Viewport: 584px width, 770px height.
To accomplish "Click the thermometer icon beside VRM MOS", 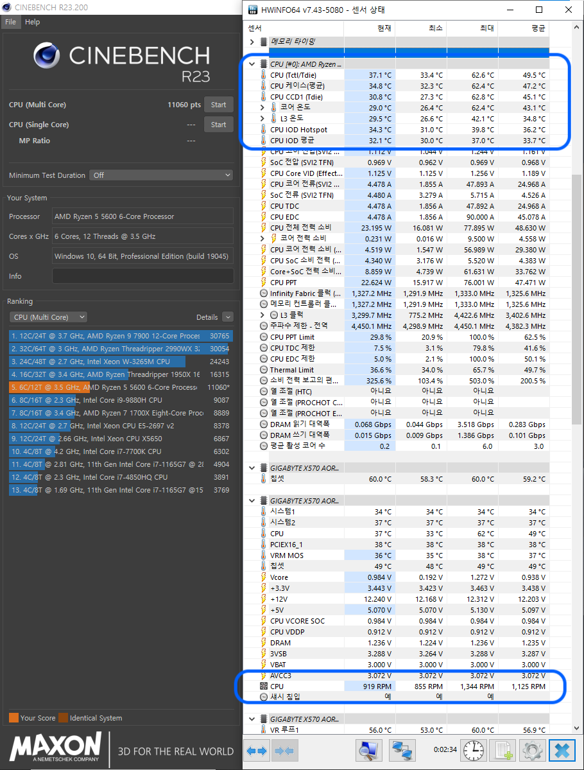I will [x=264, y=556].
